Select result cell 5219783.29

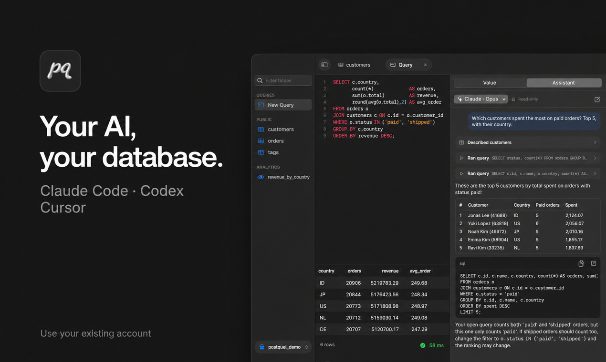[385, 283]
